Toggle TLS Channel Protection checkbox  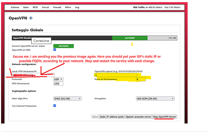tap(55, 105)
